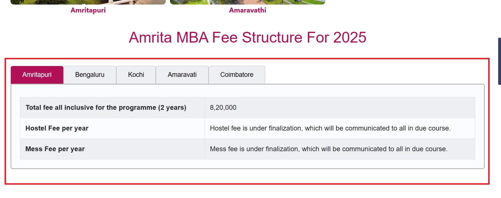
Task: Select the active Amritapuri tab
Action: click(37, 75)
